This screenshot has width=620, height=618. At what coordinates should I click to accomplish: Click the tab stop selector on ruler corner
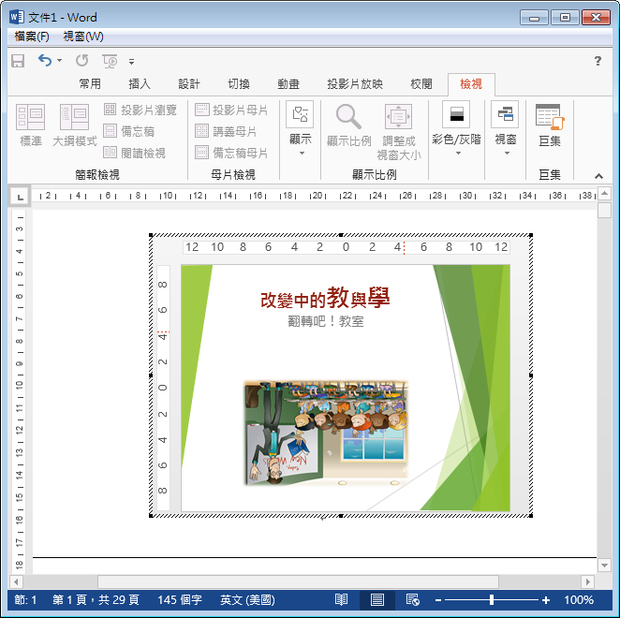tap(20, 196)
